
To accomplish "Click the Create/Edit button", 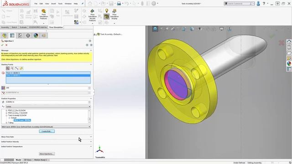I will pyautogui.click(x=47, y=131).
